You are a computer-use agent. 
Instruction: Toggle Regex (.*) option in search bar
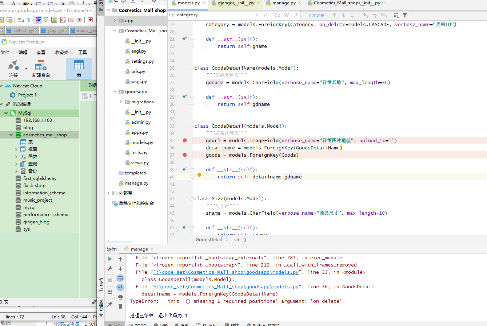coord(296,15)
